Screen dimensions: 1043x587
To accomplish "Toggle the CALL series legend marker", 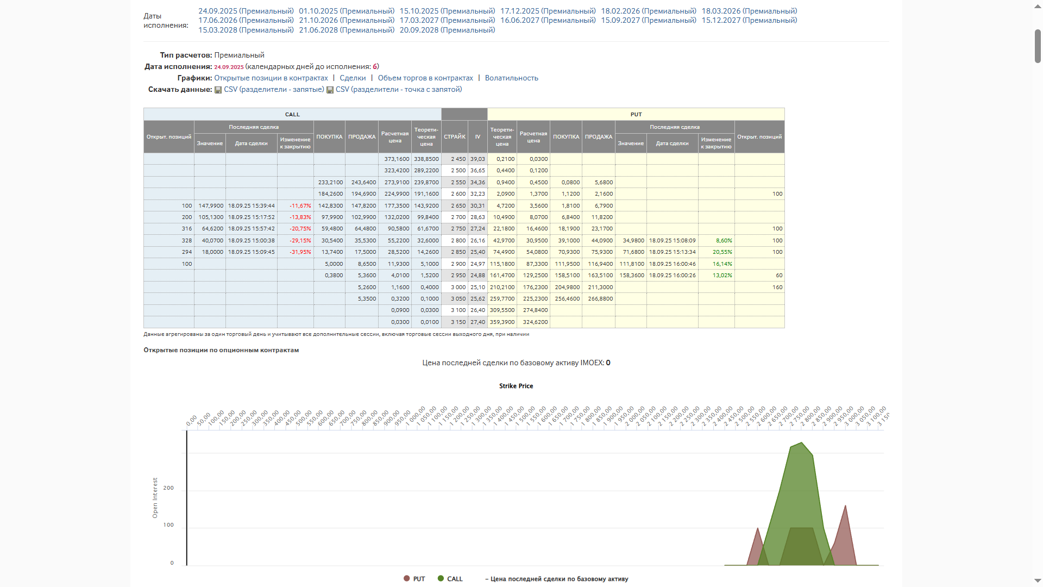I will click(x=441, y=578).
